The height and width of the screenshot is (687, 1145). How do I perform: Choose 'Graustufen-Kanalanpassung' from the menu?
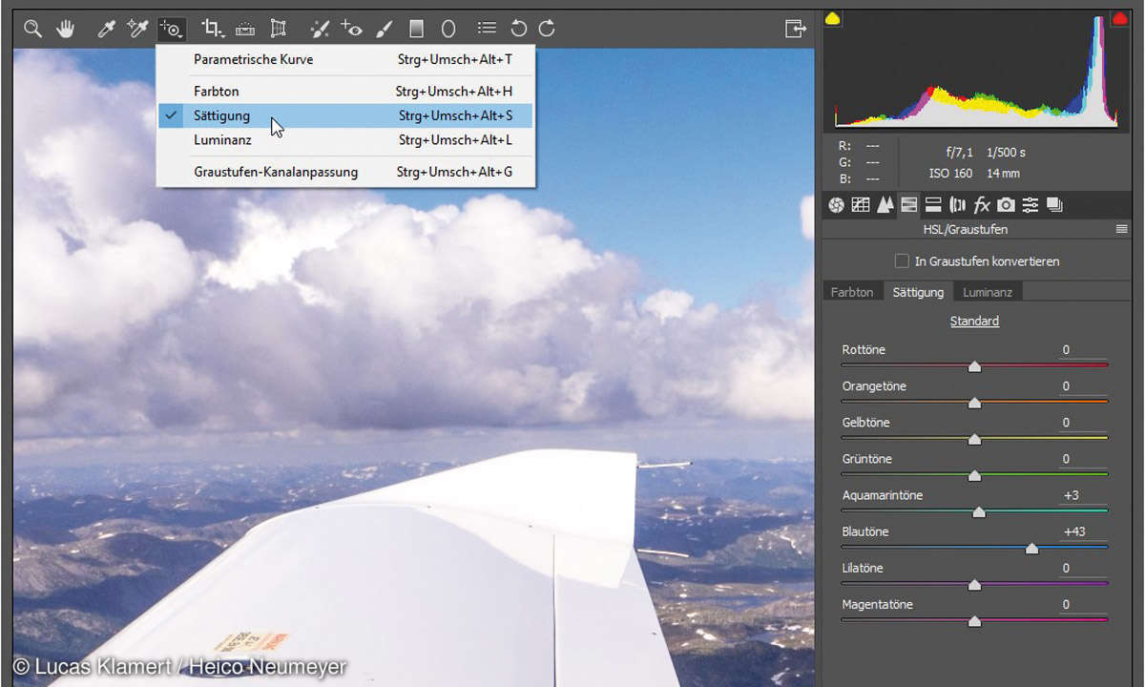[x=344, y=172]
